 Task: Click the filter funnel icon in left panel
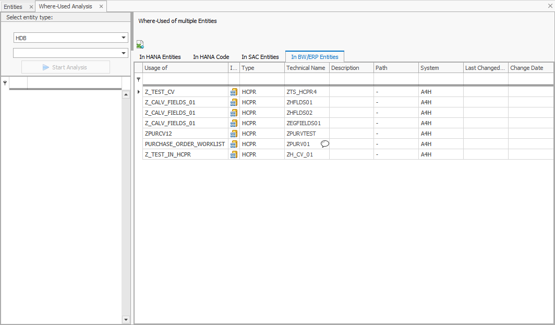pos(5,82)
